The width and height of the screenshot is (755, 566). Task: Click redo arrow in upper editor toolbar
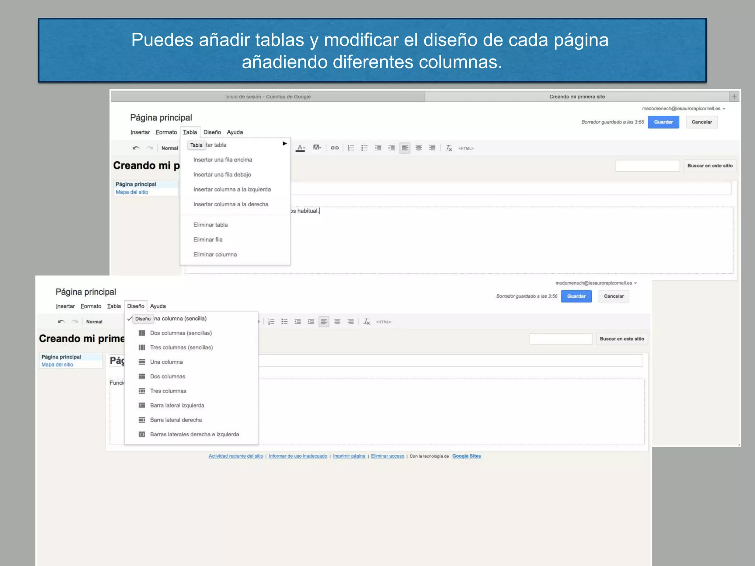click(x=150, y=148)
